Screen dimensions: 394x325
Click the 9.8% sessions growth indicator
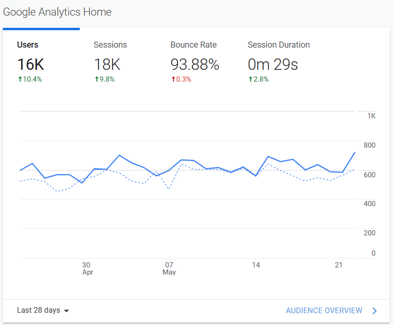point(105,79)
